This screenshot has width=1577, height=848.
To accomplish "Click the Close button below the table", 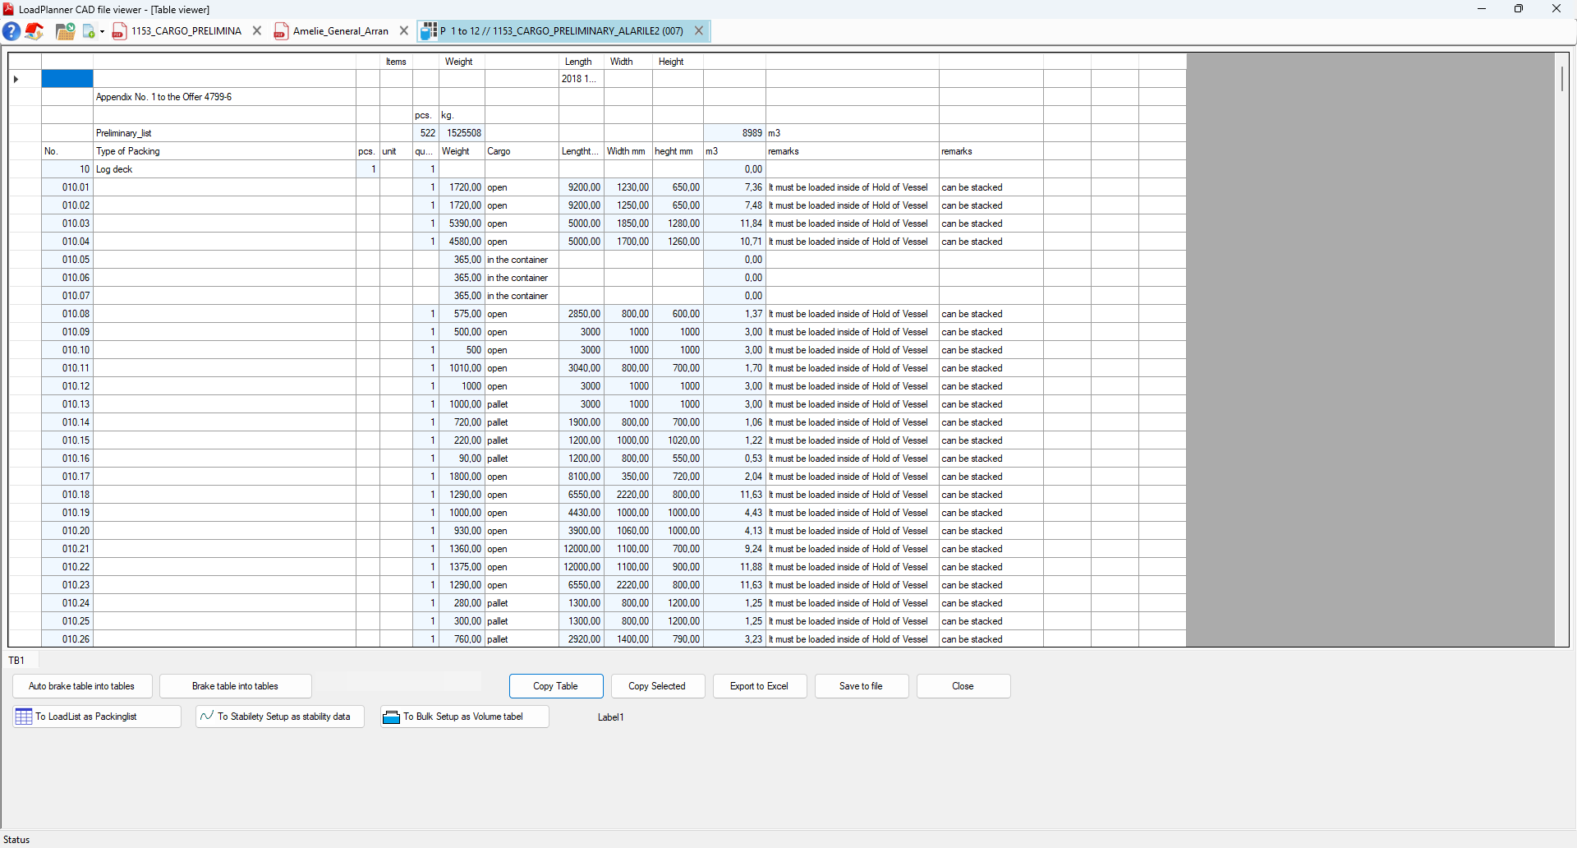I will point(963,686).
